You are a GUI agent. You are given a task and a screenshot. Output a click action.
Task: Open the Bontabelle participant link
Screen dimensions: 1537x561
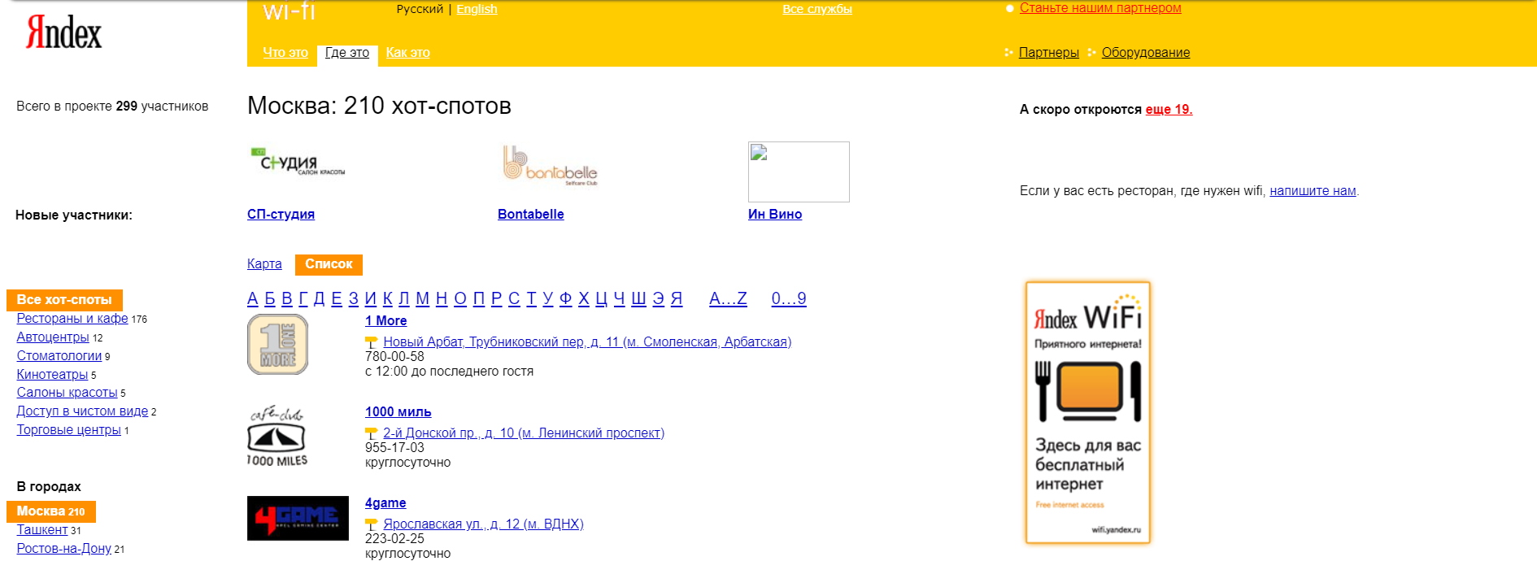pos(531,214)
